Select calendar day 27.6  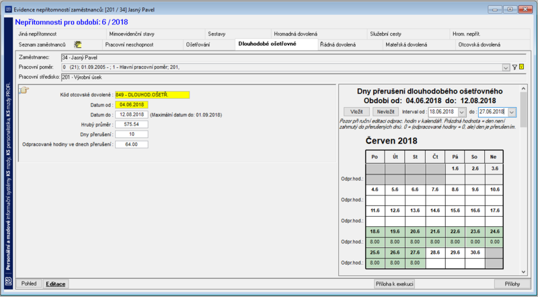415,253
